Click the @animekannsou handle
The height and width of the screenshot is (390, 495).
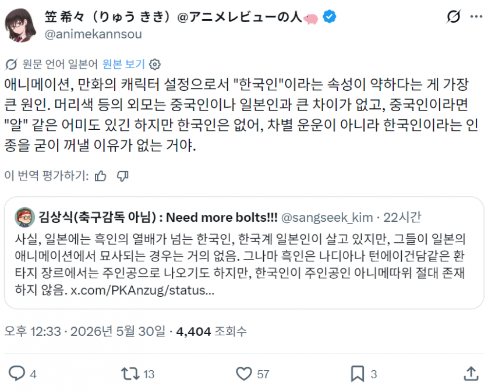[93, 34]
